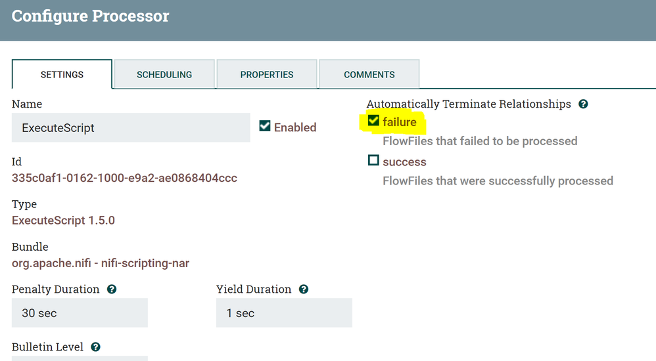Viewport: 656px width, 361px height.
Task: Click the nifi-scripting-nar bundle text
Action: [x=101, y=263]
